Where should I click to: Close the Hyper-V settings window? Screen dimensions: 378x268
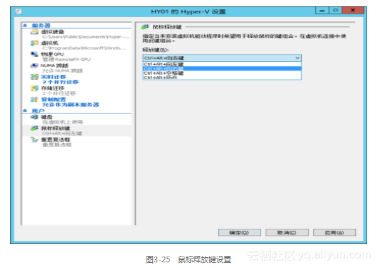coord(353,11)
